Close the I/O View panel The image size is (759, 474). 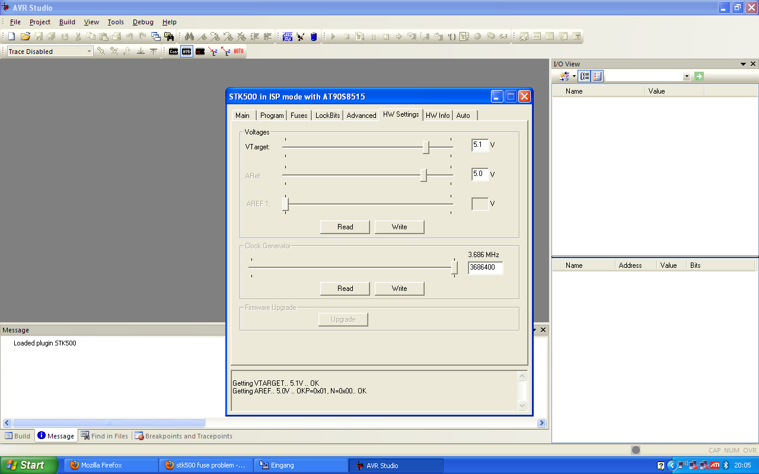tap(753, 64)
